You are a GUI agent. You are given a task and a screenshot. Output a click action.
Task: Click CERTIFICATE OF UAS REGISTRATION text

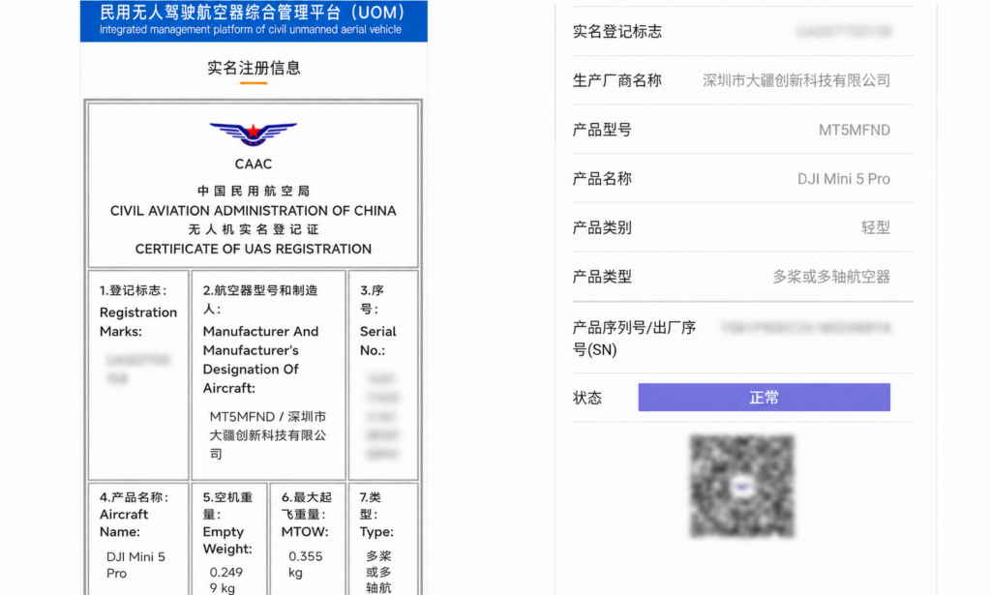coord(254,249)
